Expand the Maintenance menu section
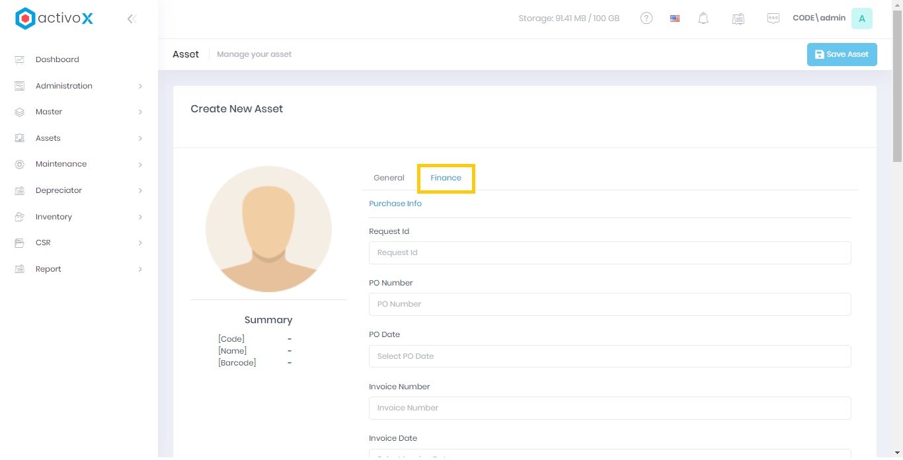The image size is (903, 460). point(61,164)
